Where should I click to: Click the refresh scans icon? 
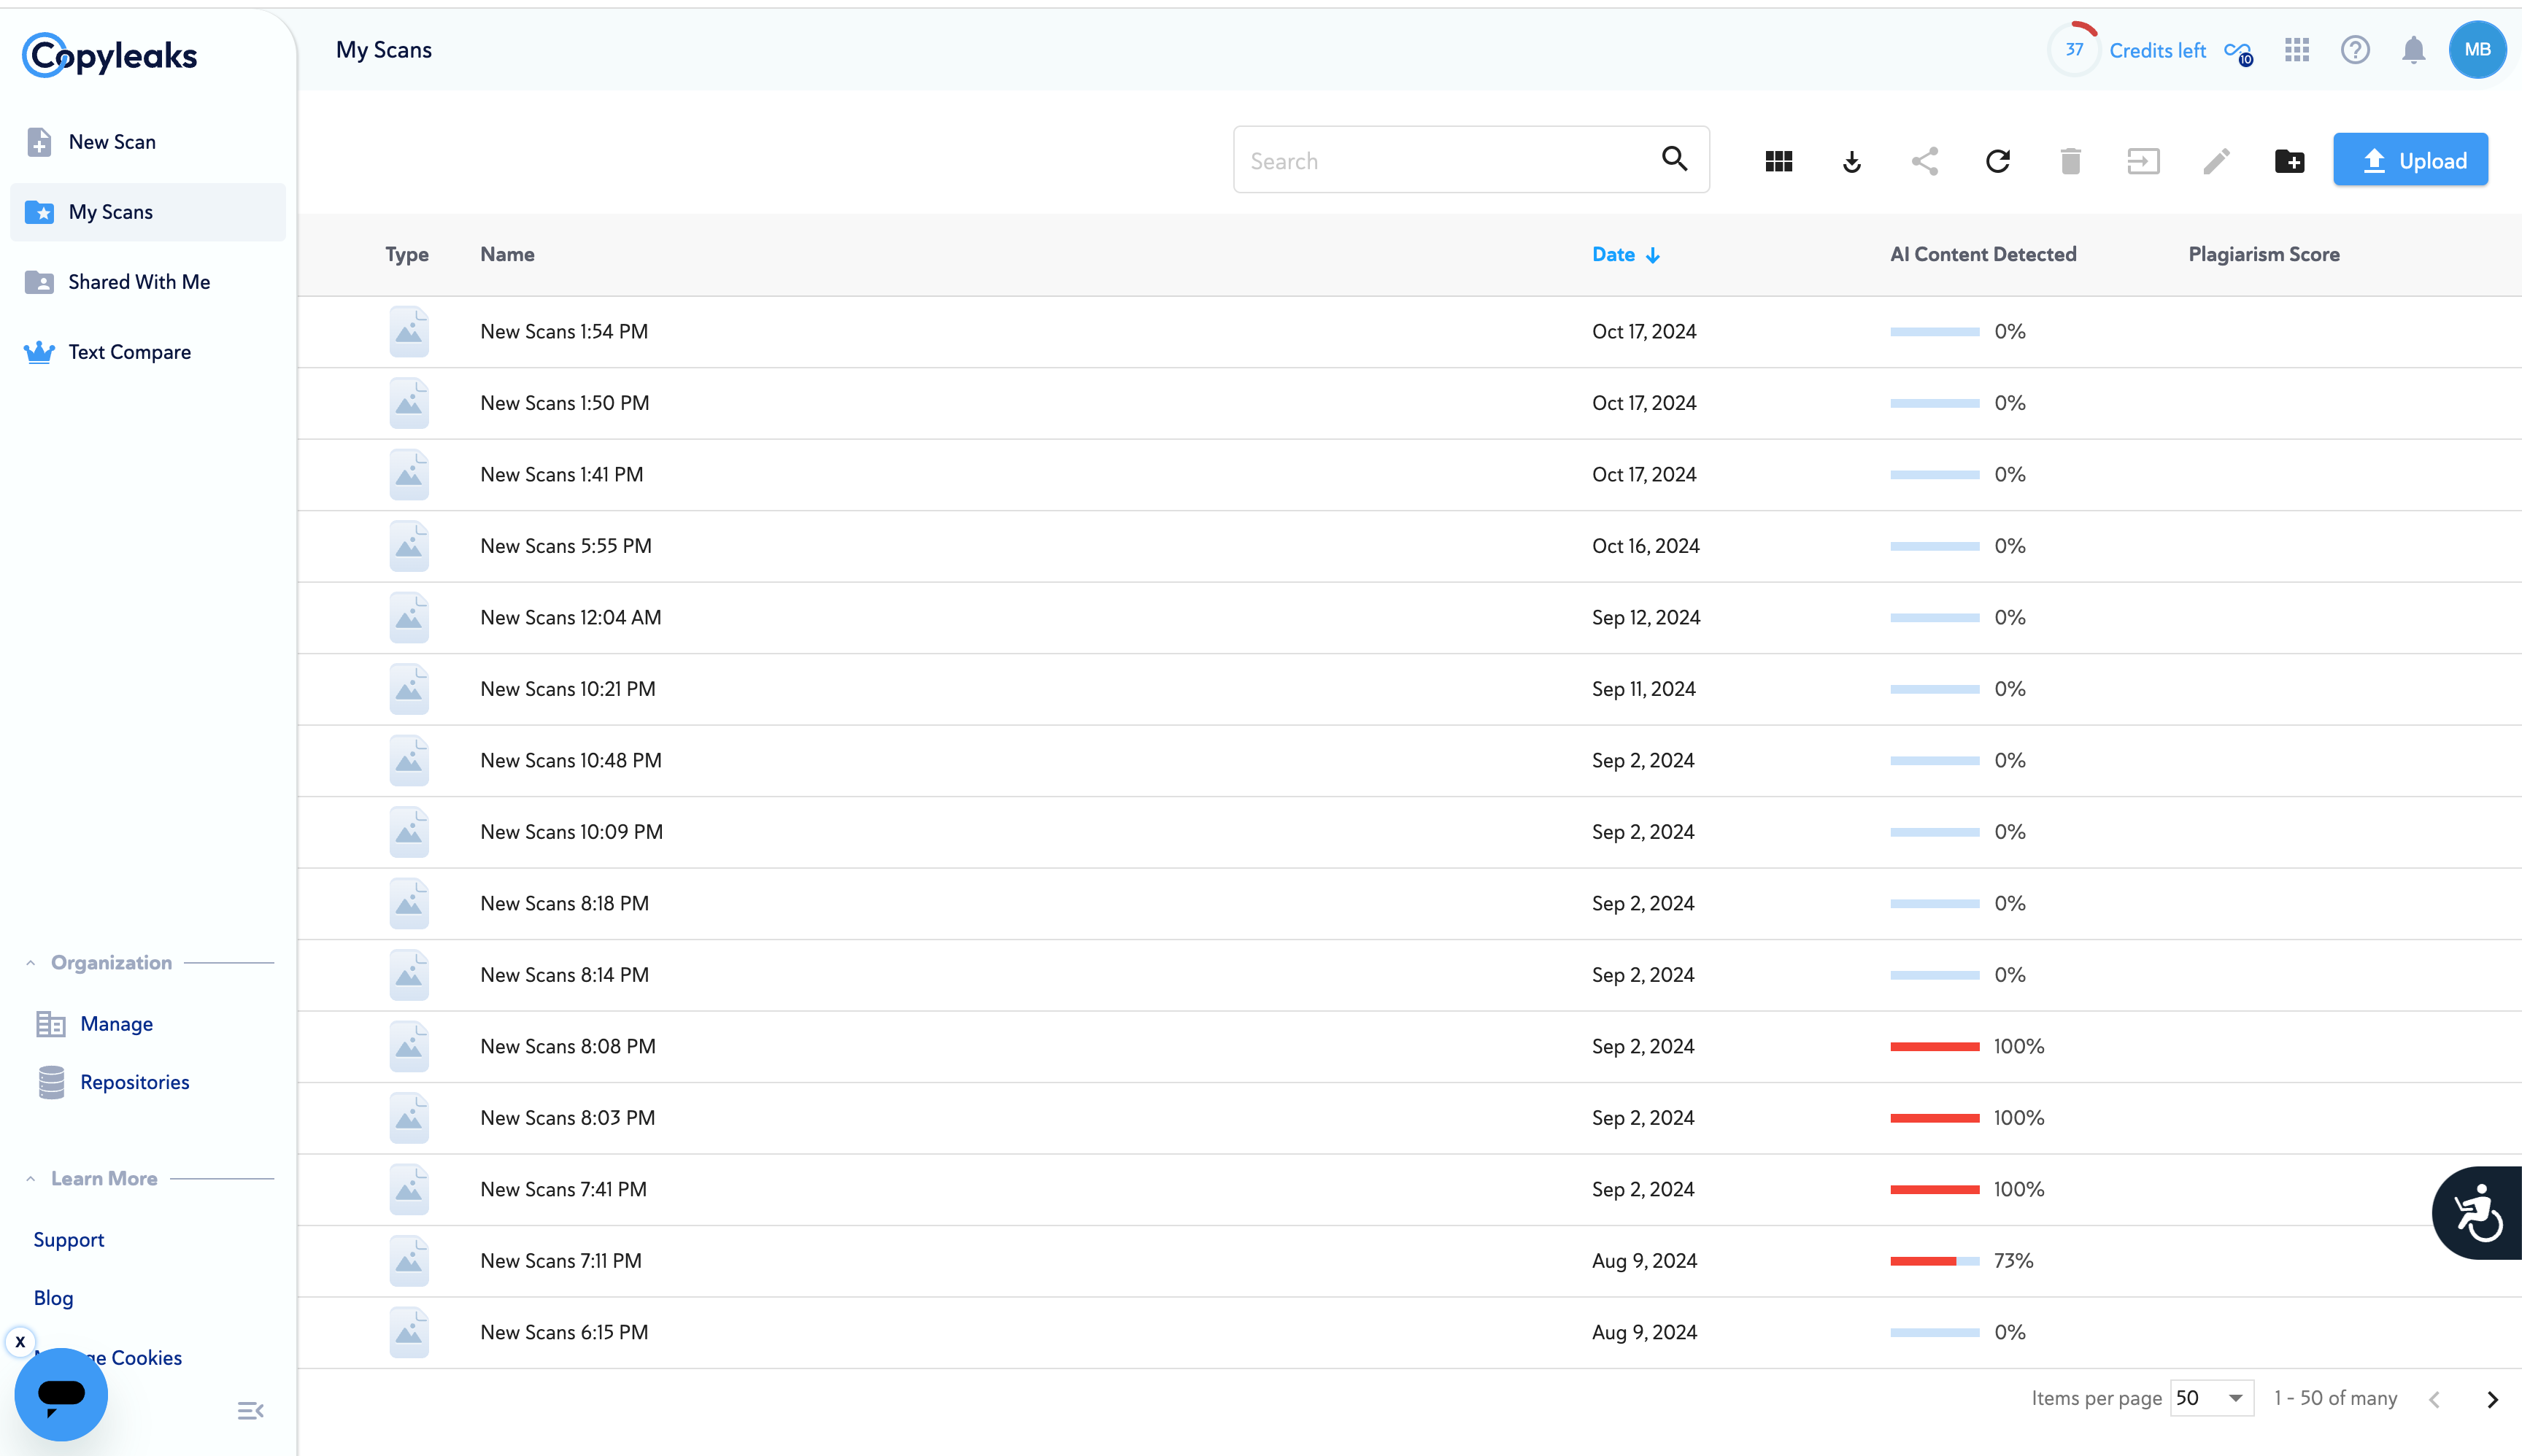1998,161
